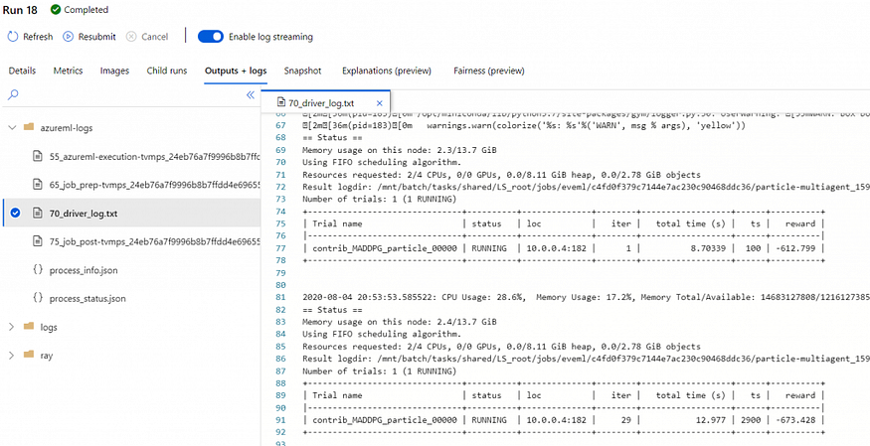Expand the logs folder chevron
870x446 pixels.
pyautogui.click(x=12, y=327)
